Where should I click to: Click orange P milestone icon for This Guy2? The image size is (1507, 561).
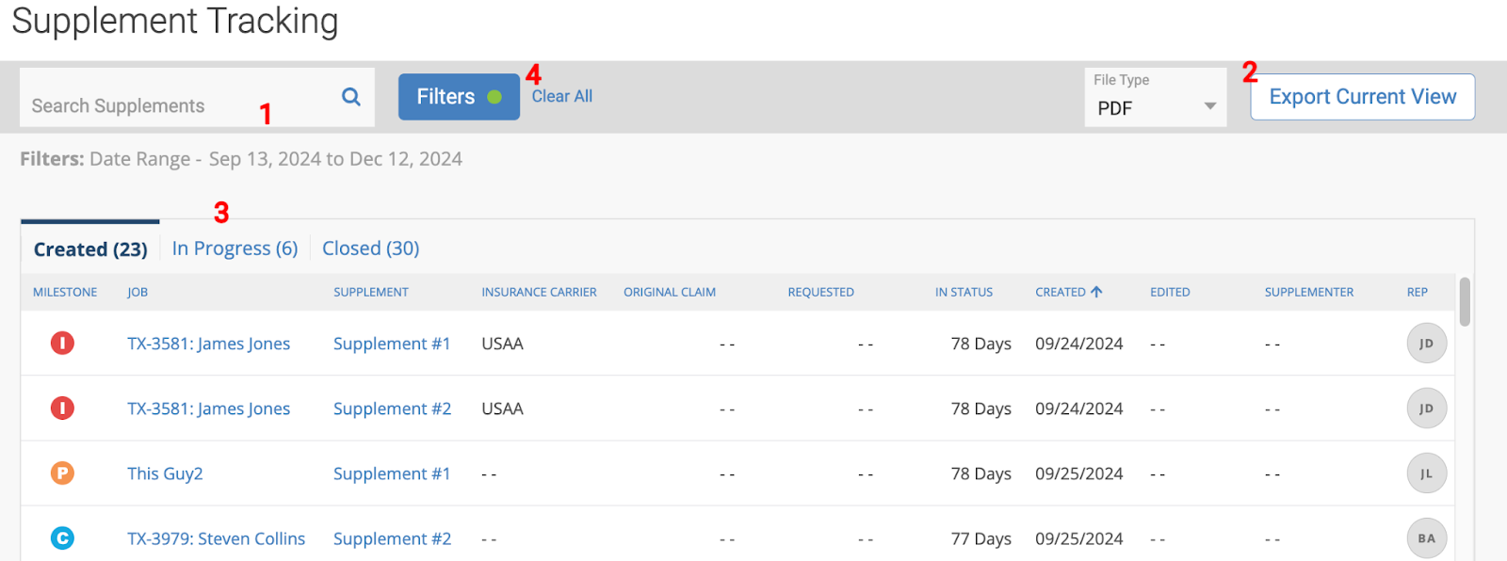62,473
